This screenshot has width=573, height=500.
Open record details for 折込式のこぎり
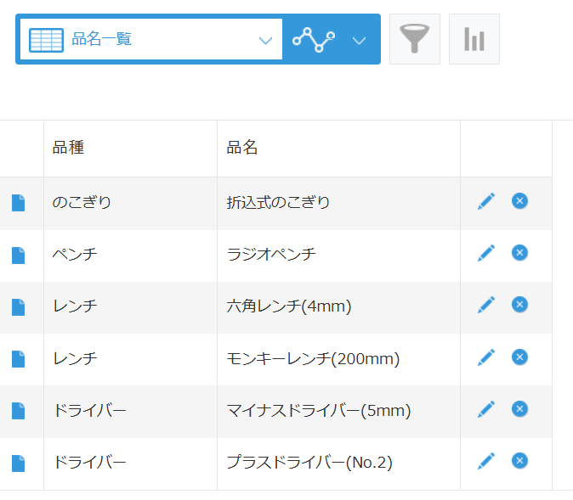[18, 203]
